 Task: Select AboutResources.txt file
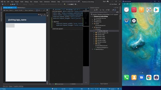(x=102, y=46)
